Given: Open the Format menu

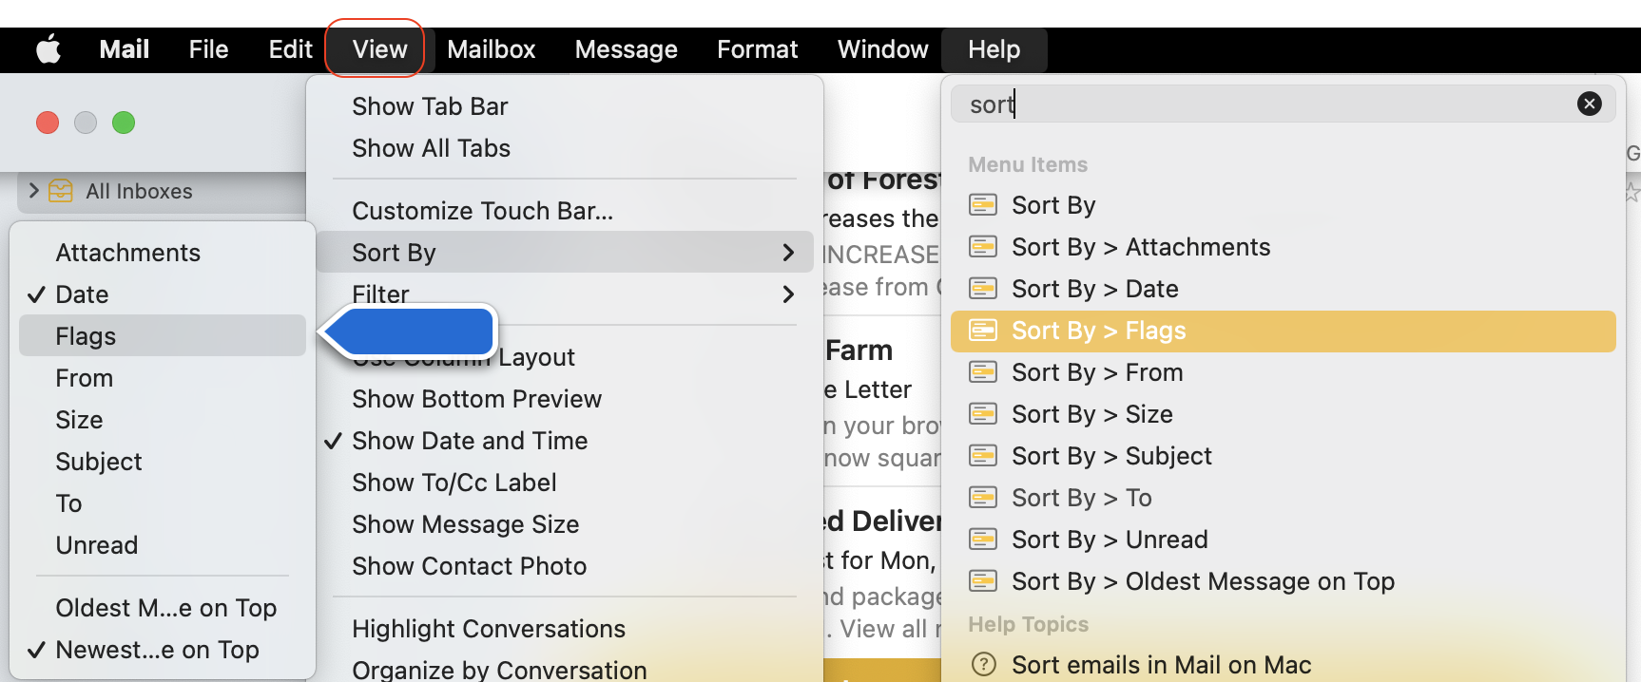Looking at the screenshot, I should tap(758, 49).
